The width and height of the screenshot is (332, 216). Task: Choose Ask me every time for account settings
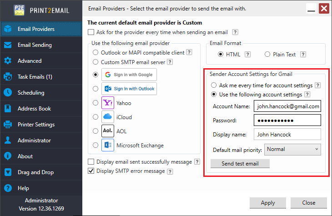tap(214, 85)
